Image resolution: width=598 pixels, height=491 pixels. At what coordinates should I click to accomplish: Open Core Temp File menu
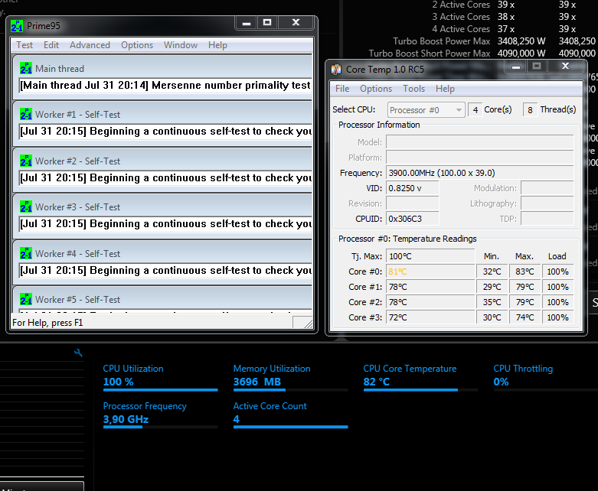click(342, 89)
